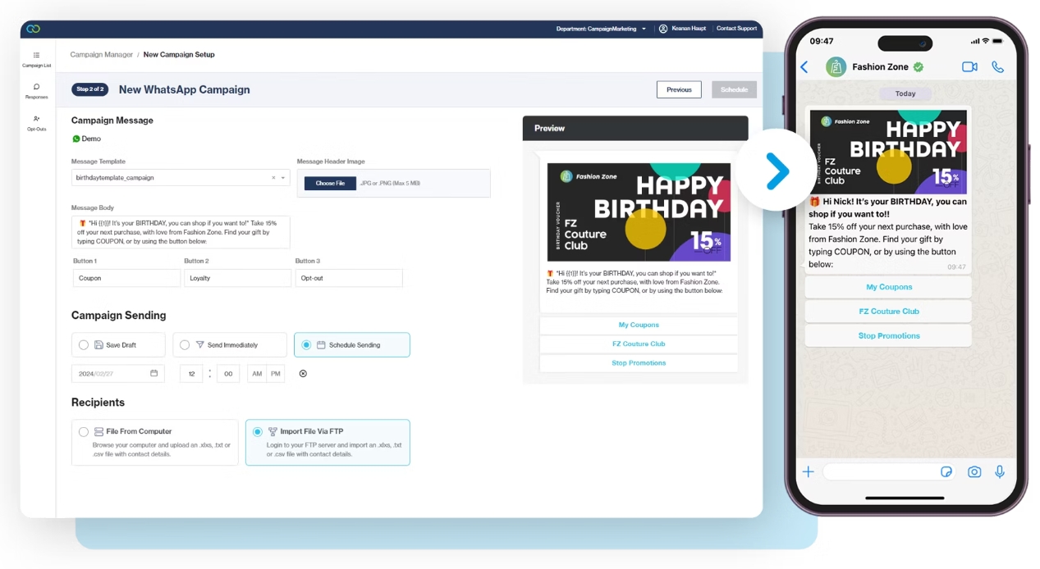This screenshot has width=1040, height=569.
Task: Open the Responses sidebar icon
Action: (x=36, y=90)
